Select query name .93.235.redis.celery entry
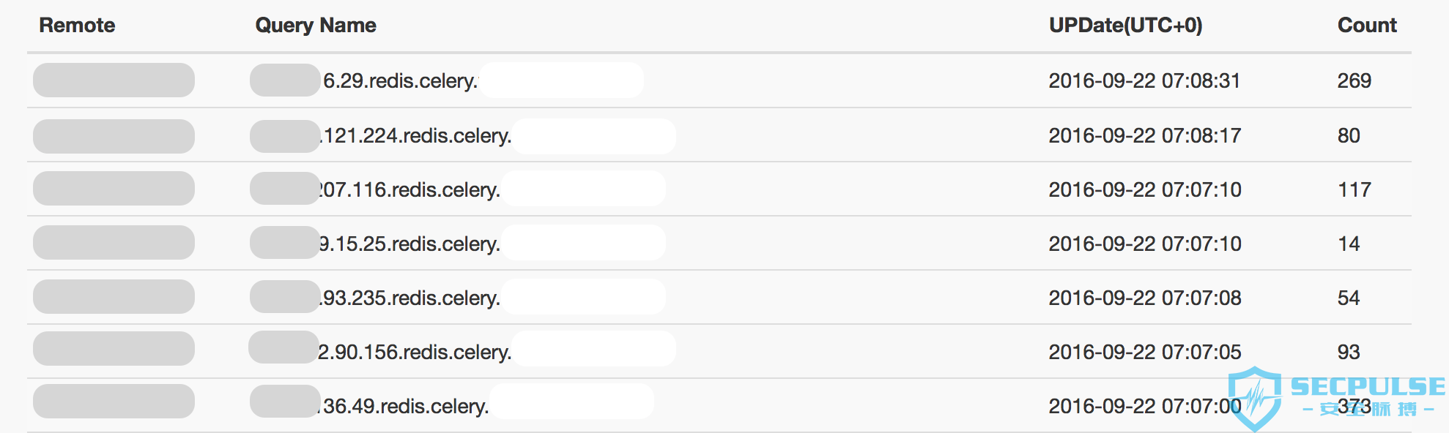 [409, 298]
